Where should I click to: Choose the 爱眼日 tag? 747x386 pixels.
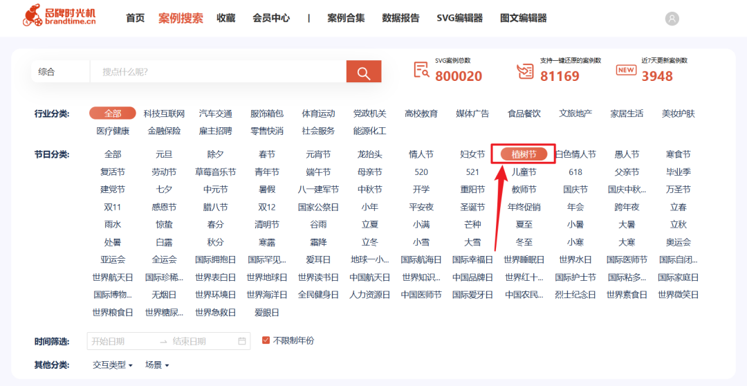[267, 313]
